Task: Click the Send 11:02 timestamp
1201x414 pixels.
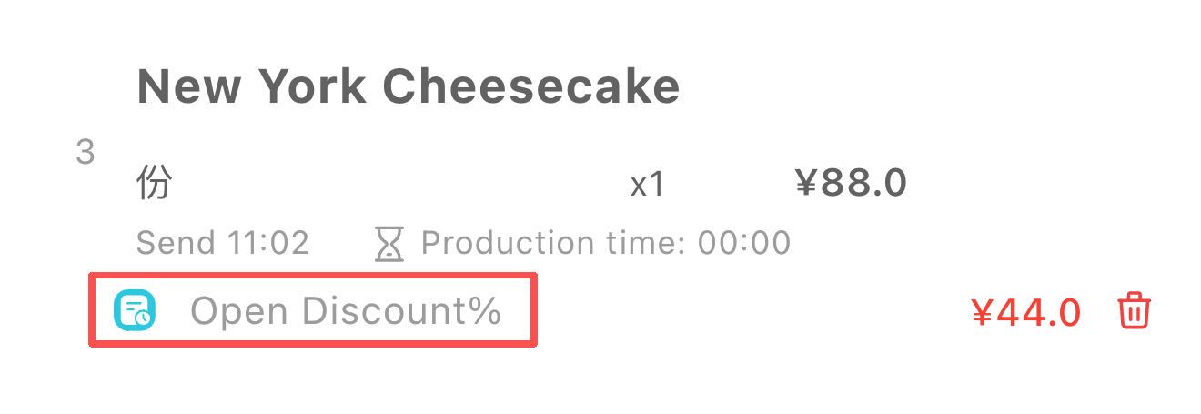Action: point(223,243)
